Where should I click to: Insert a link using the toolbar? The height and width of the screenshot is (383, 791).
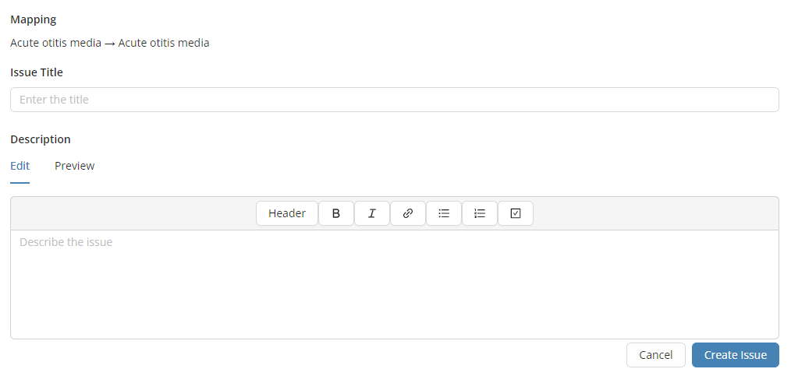(x=408, y=213)
